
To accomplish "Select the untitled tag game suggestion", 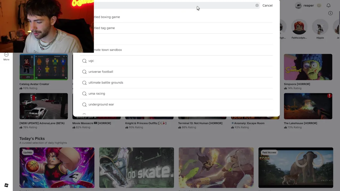I will point(183,28).
